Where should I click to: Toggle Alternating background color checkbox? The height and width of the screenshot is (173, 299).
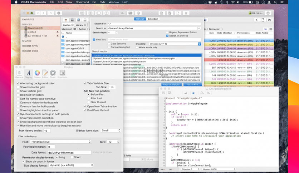click(x=18, y=83)
